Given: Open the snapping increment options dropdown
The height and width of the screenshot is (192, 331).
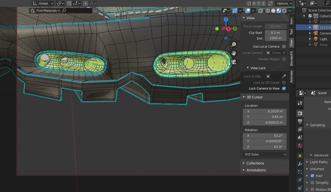Looking at the screenshot, I should (77, 3).
